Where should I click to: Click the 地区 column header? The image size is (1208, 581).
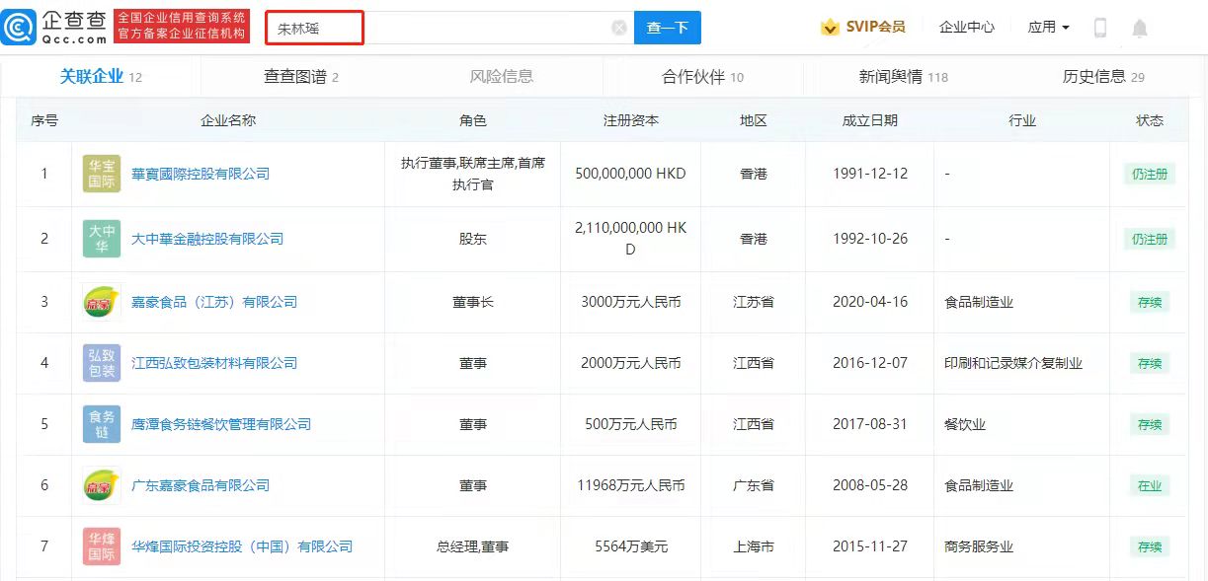pyautogui.click(x=754, y=120)
